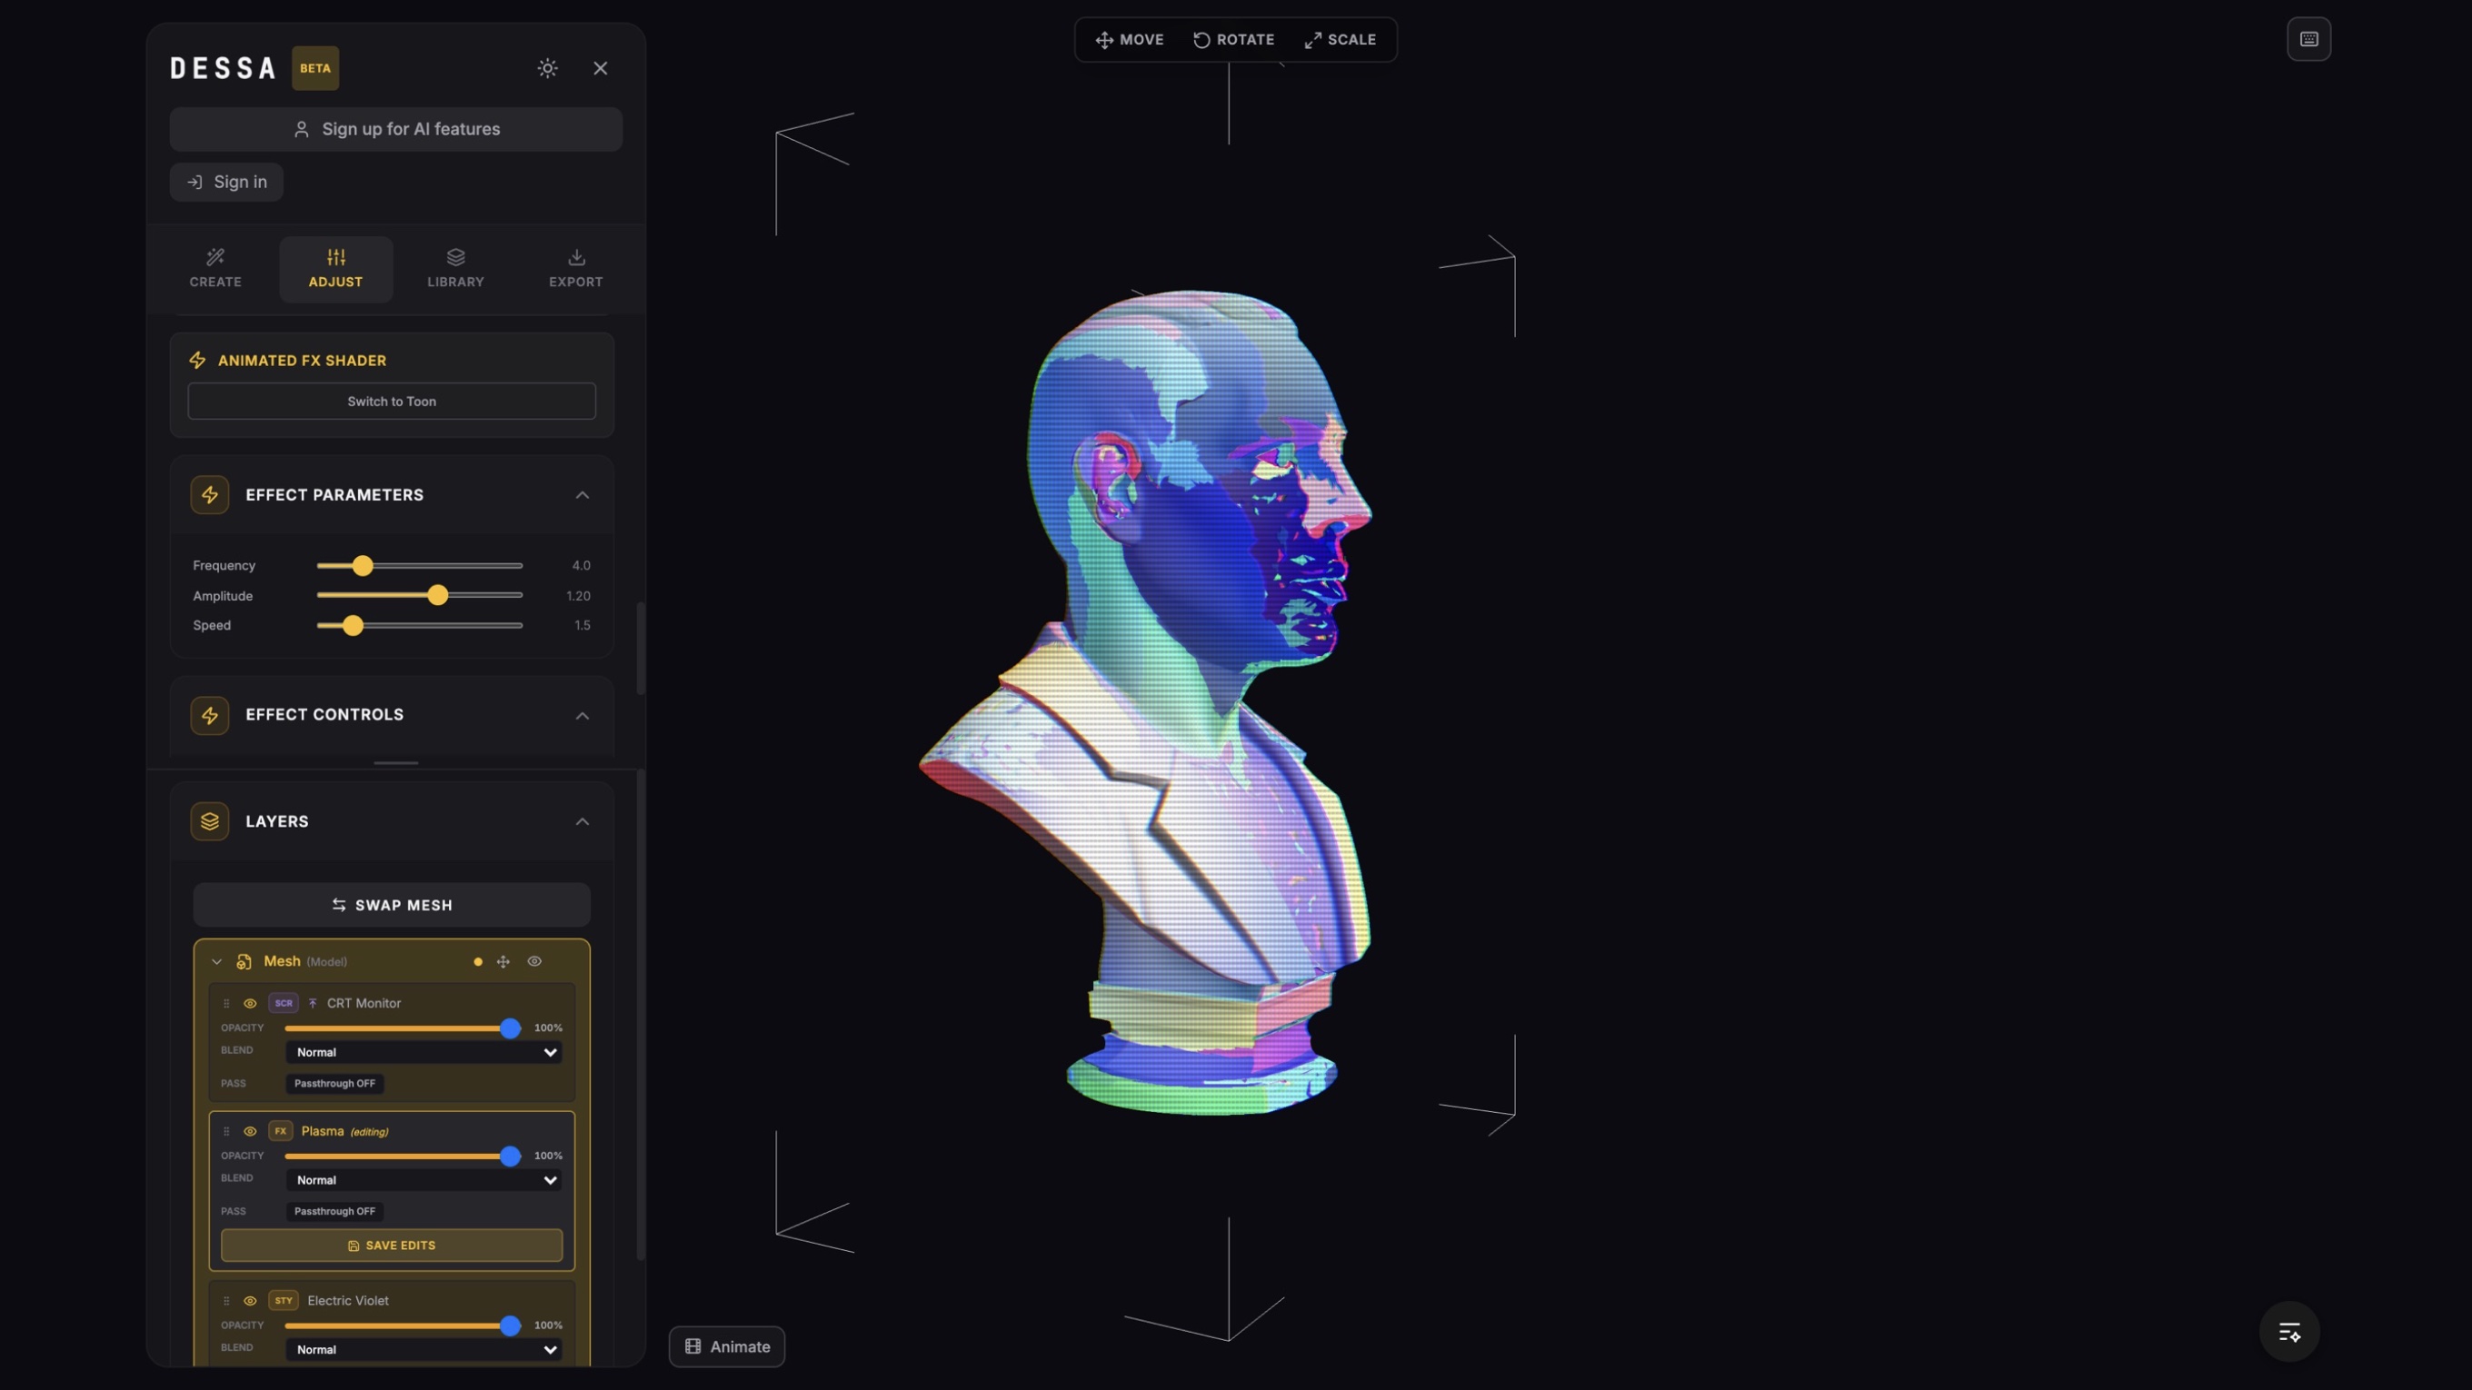Collapse the Effect Parameters section
The height and width of the screenshot is (1390, 2472).
583,495
